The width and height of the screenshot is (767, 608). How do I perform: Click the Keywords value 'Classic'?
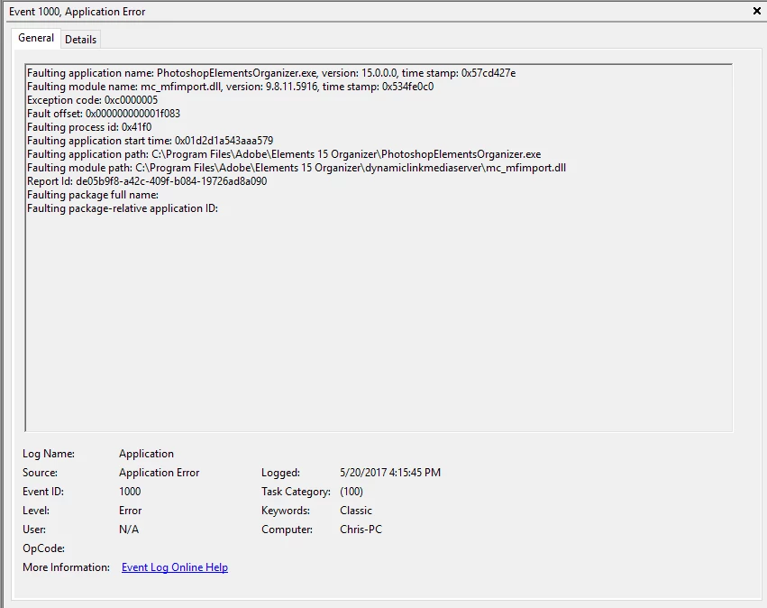pyautogui.click(x=356, y=510)
